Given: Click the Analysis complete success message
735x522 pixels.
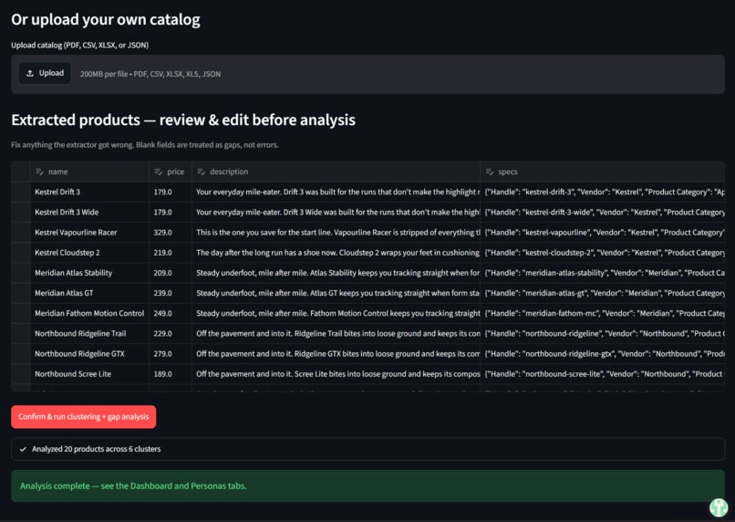Looking at the screenshot, I should coord(368,485).
